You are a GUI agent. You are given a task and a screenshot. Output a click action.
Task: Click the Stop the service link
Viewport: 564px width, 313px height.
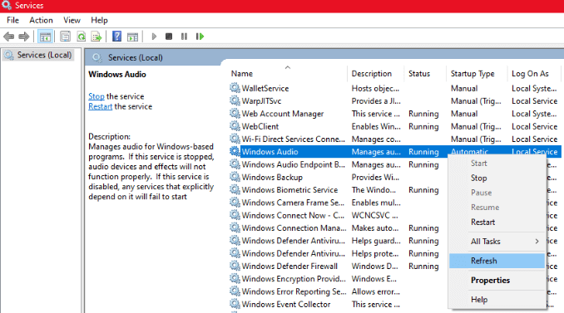[96, 96]
